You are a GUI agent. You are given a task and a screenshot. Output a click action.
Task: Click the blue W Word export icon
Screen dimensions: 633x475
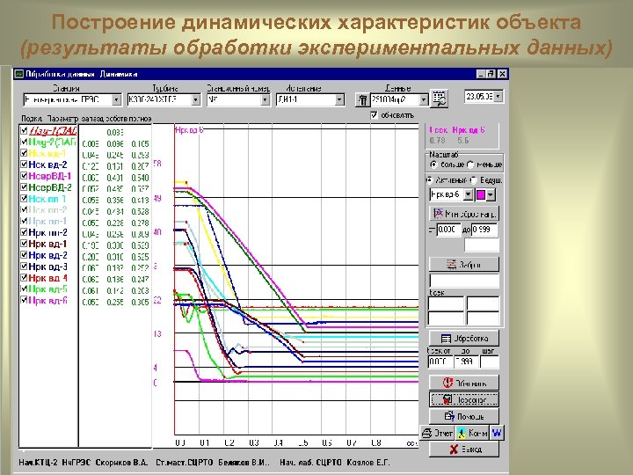[x=497, y=433]
